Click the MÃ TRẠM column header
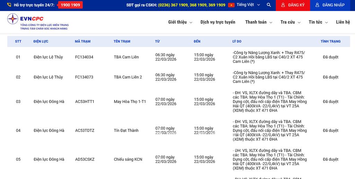 pyautogui.click(x=83, y=41)
